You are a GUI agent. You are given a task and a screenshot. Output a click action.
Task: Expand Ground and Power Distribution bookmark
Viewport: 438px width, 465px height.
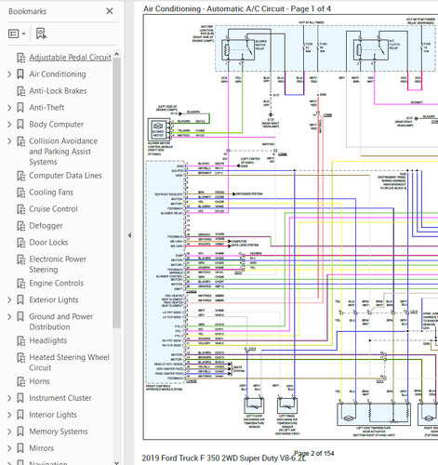tap(9, 317)
